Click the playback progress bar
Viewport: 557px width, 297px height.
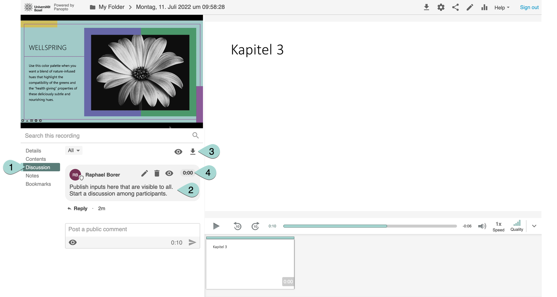(x=370, y=226)
